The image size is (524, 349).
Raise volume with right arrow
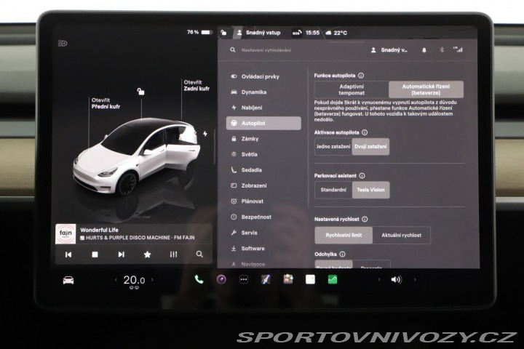(415, 279)
